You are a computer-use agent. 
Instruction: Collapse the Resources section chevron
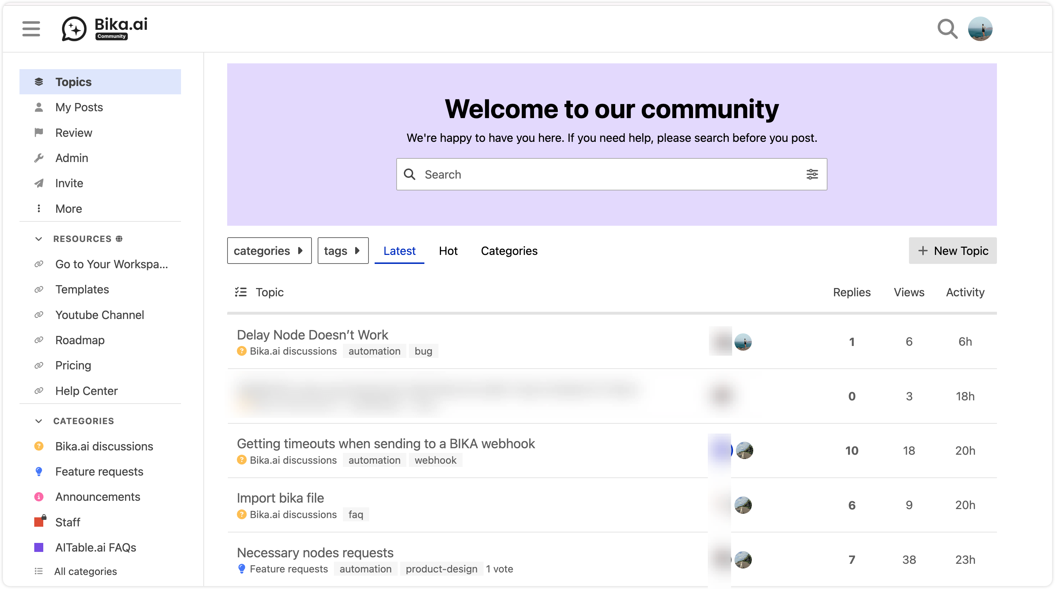pos(39,238)
